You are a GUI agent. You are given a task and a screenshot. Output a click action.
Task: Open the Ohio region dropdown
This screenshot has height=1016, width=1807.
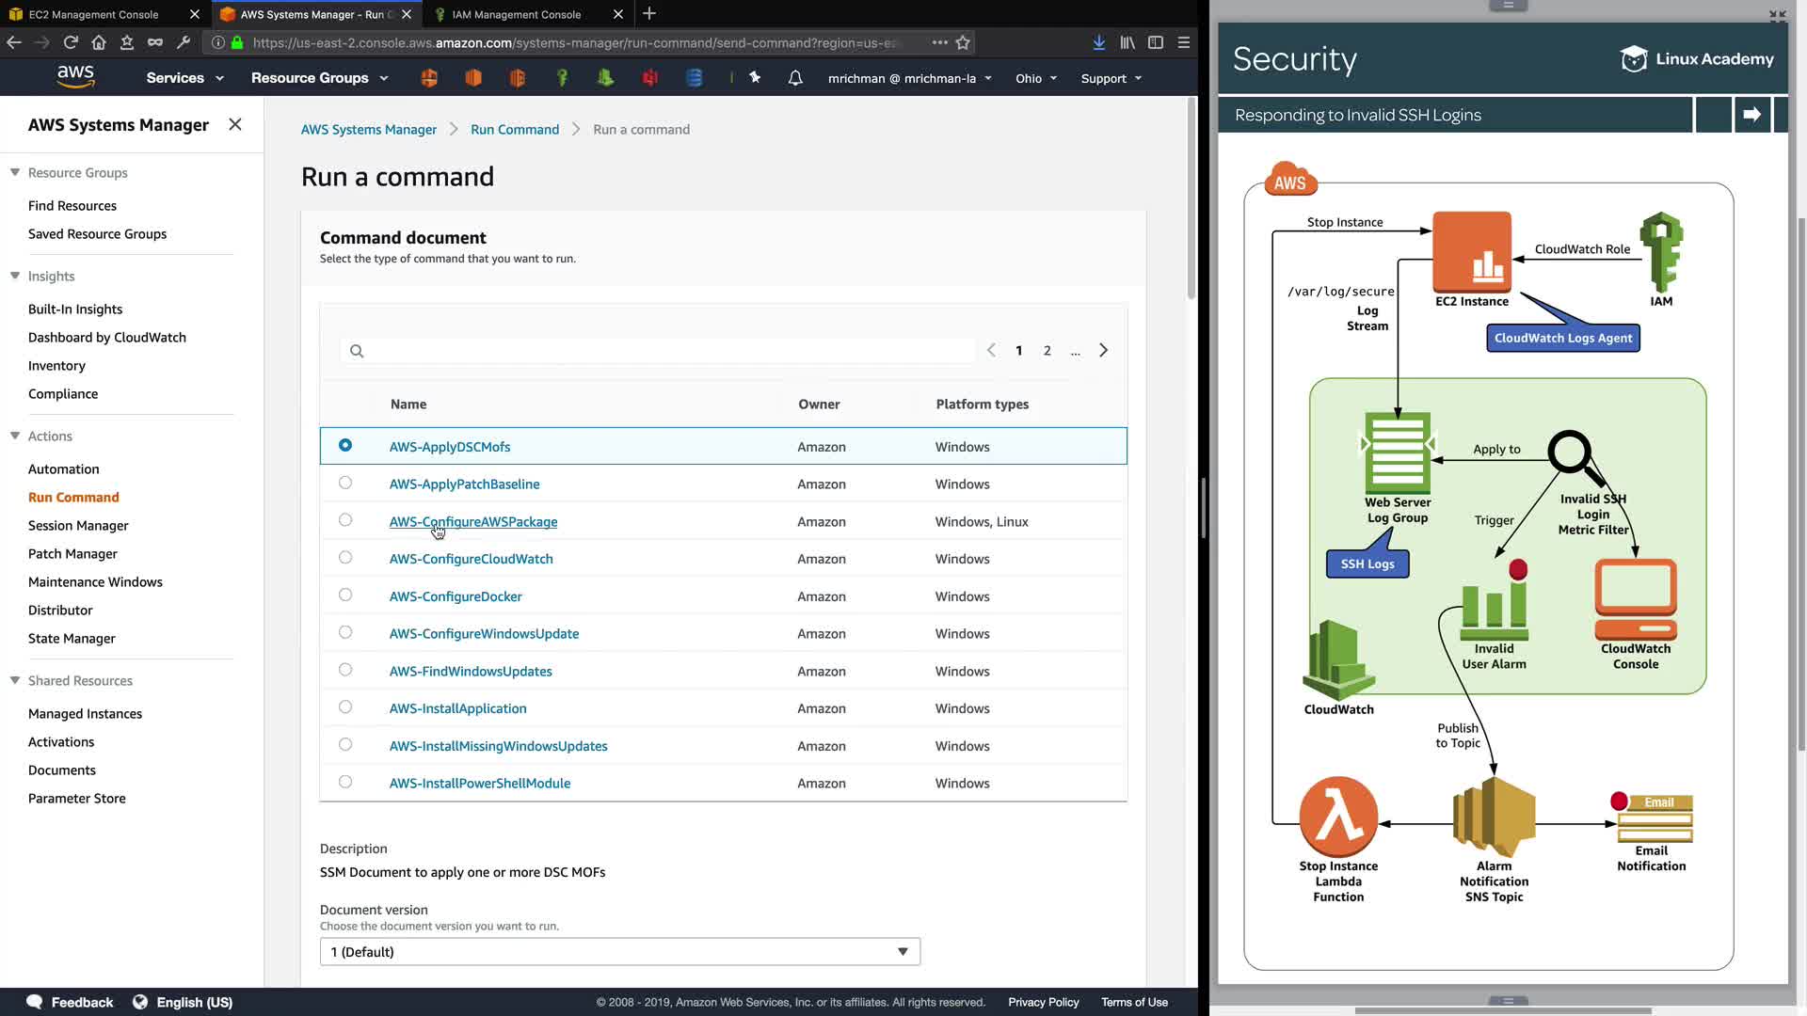(1035, 78)
